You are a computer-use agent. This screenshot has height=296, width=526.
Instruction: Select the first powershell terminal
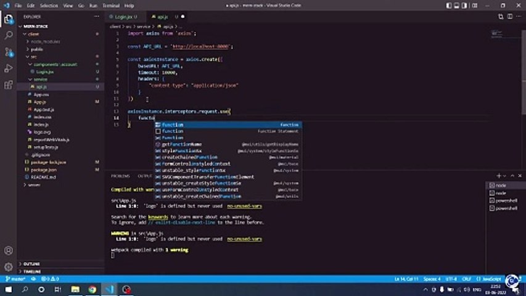[504, 200]
